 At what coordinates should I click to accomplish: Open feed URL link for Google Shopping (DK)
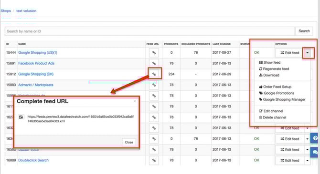click(154, 74)
